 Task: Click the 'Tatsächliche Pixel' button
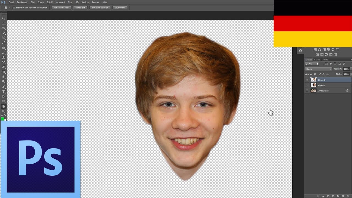coord(61,8)
